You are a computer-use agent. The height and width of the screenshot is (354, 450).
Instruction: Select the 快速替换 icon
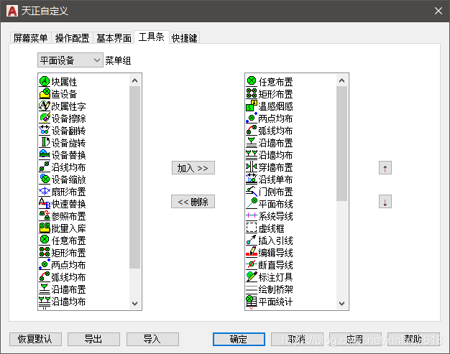[45, 203]
